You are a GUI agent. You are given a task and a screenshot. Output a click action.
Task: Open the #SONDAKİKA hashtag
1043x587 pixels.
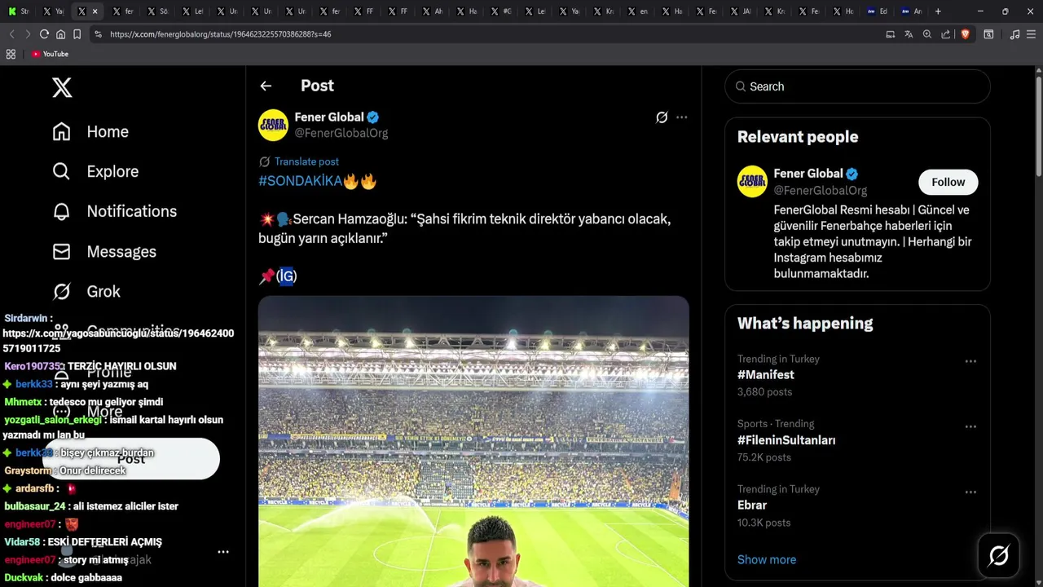(x=300, y=181)
